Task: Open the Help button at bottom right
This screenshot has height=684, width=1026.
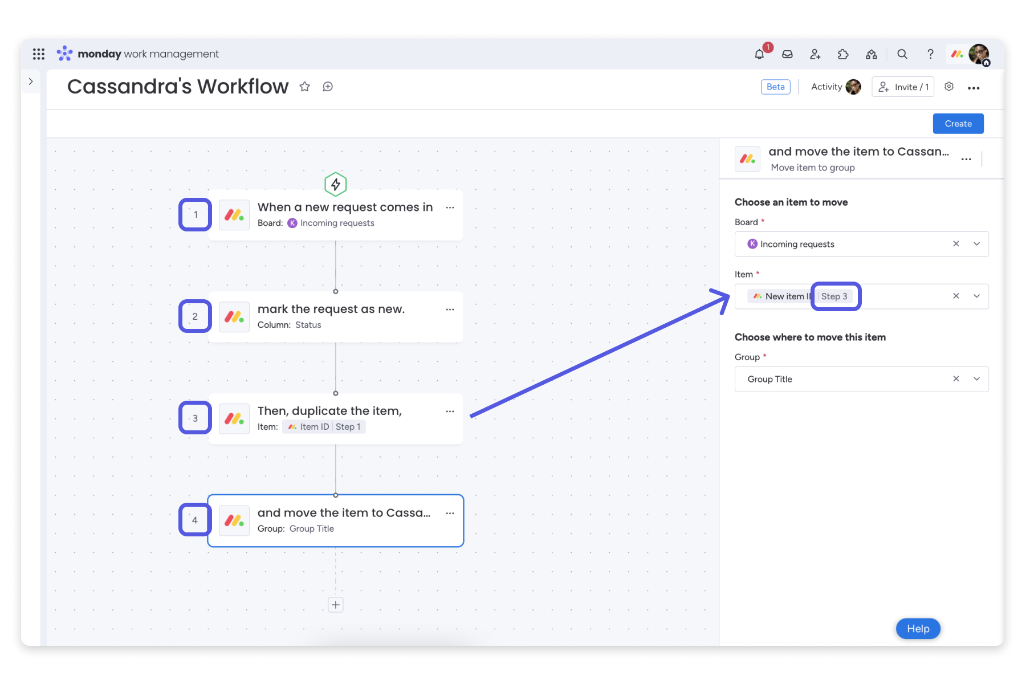Action: tap(918, 629)
